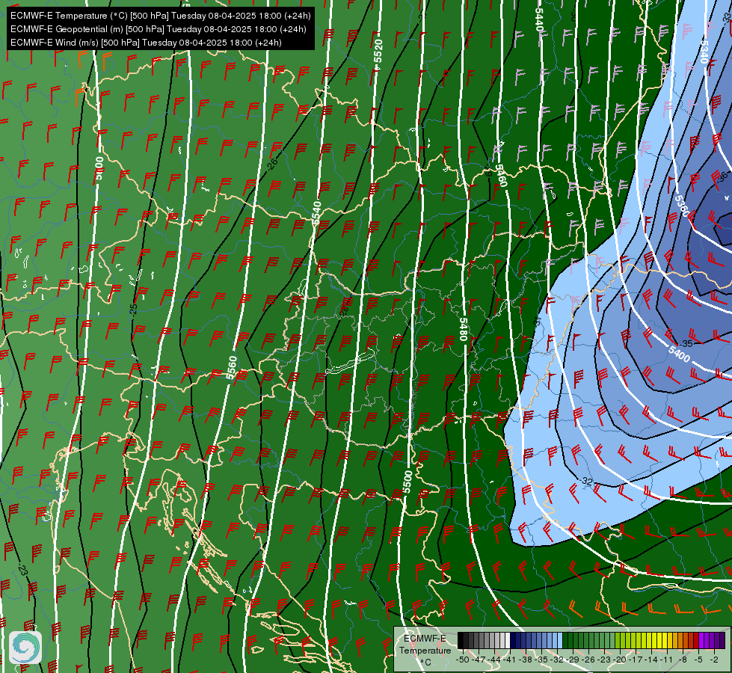Click the 5500 geopotential contour label
Screen dimensions: 732x673
pyautogui.click(x=407, y=482)
